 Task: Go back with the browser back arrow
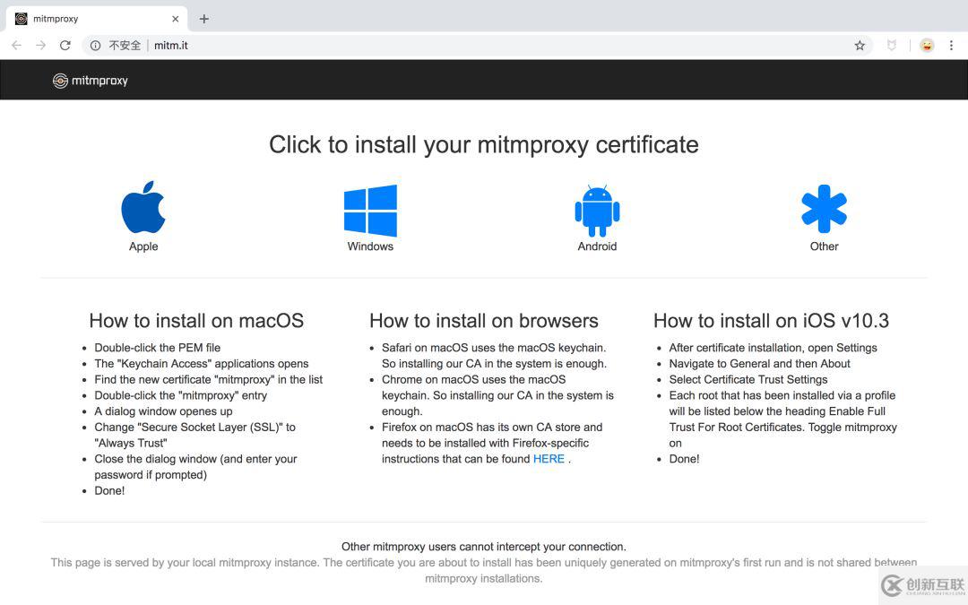pyautogui.click(x=17, y=45)
